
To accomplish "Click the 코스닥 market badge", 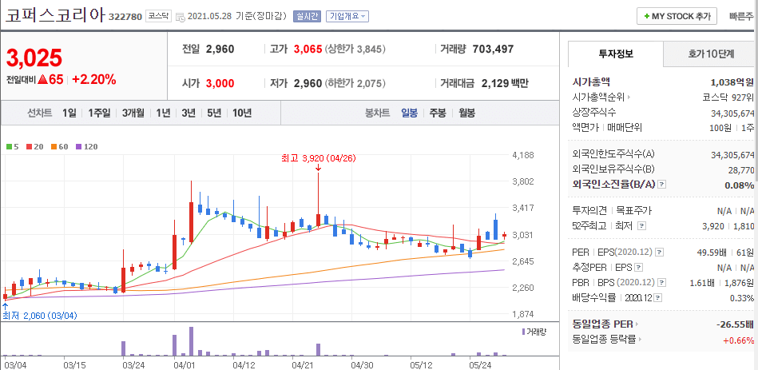I will click(159, 16).
